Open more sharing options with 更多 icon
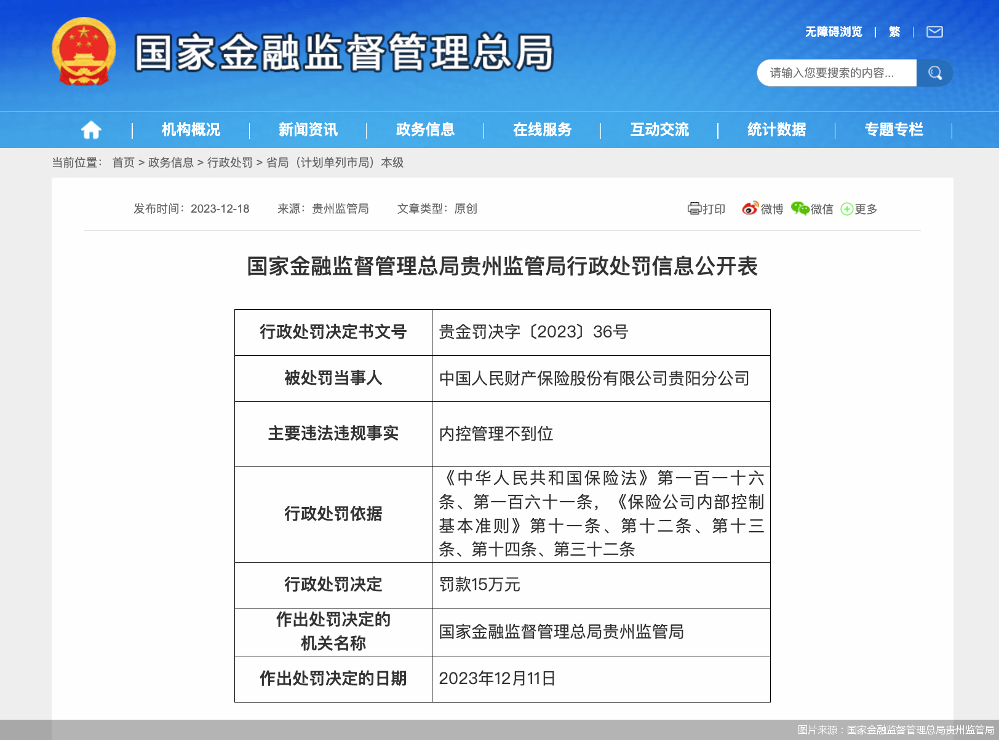Viewport: 999px width, 740px height. tap(847, 209)
